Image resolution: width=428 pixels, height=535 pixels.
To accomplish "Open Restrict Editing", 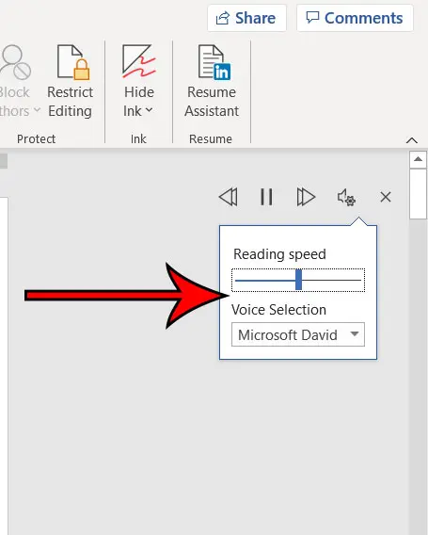I will pos(71,81).
